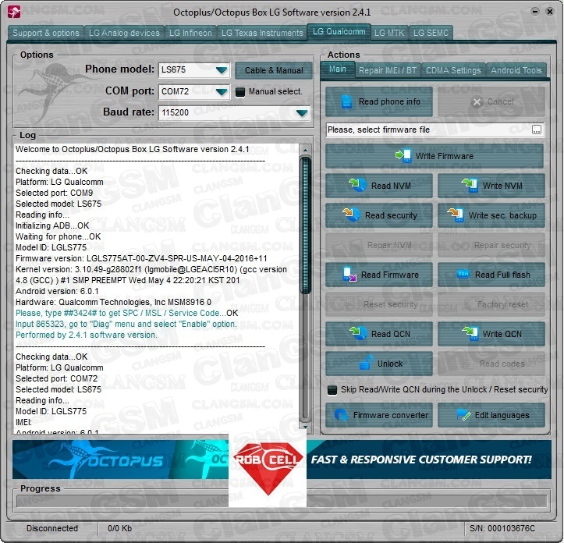Viewport: 564px width, 543px height.
Task: Click the Octopus app logo in title bar
Action: click(14, 12)
